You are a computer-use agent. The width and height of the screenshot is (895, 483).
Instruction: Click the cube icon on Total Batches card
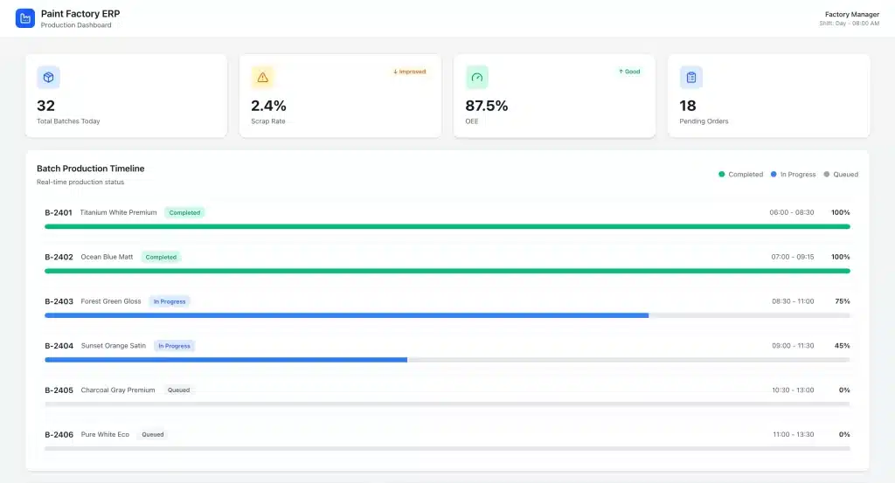pyautogui.click(x=48, y=78)
